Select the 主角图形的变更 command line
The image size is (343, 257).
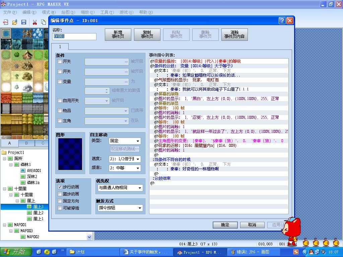pos(219,141)
